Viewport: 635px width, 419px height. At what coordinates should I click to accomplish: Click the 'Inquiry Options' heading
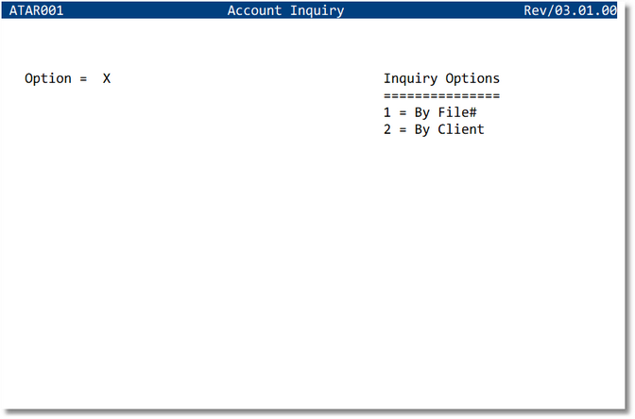pos(441,78)
